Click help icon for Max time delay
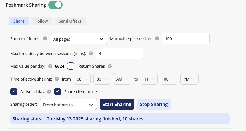246x131 pixels. click(91, 53)
